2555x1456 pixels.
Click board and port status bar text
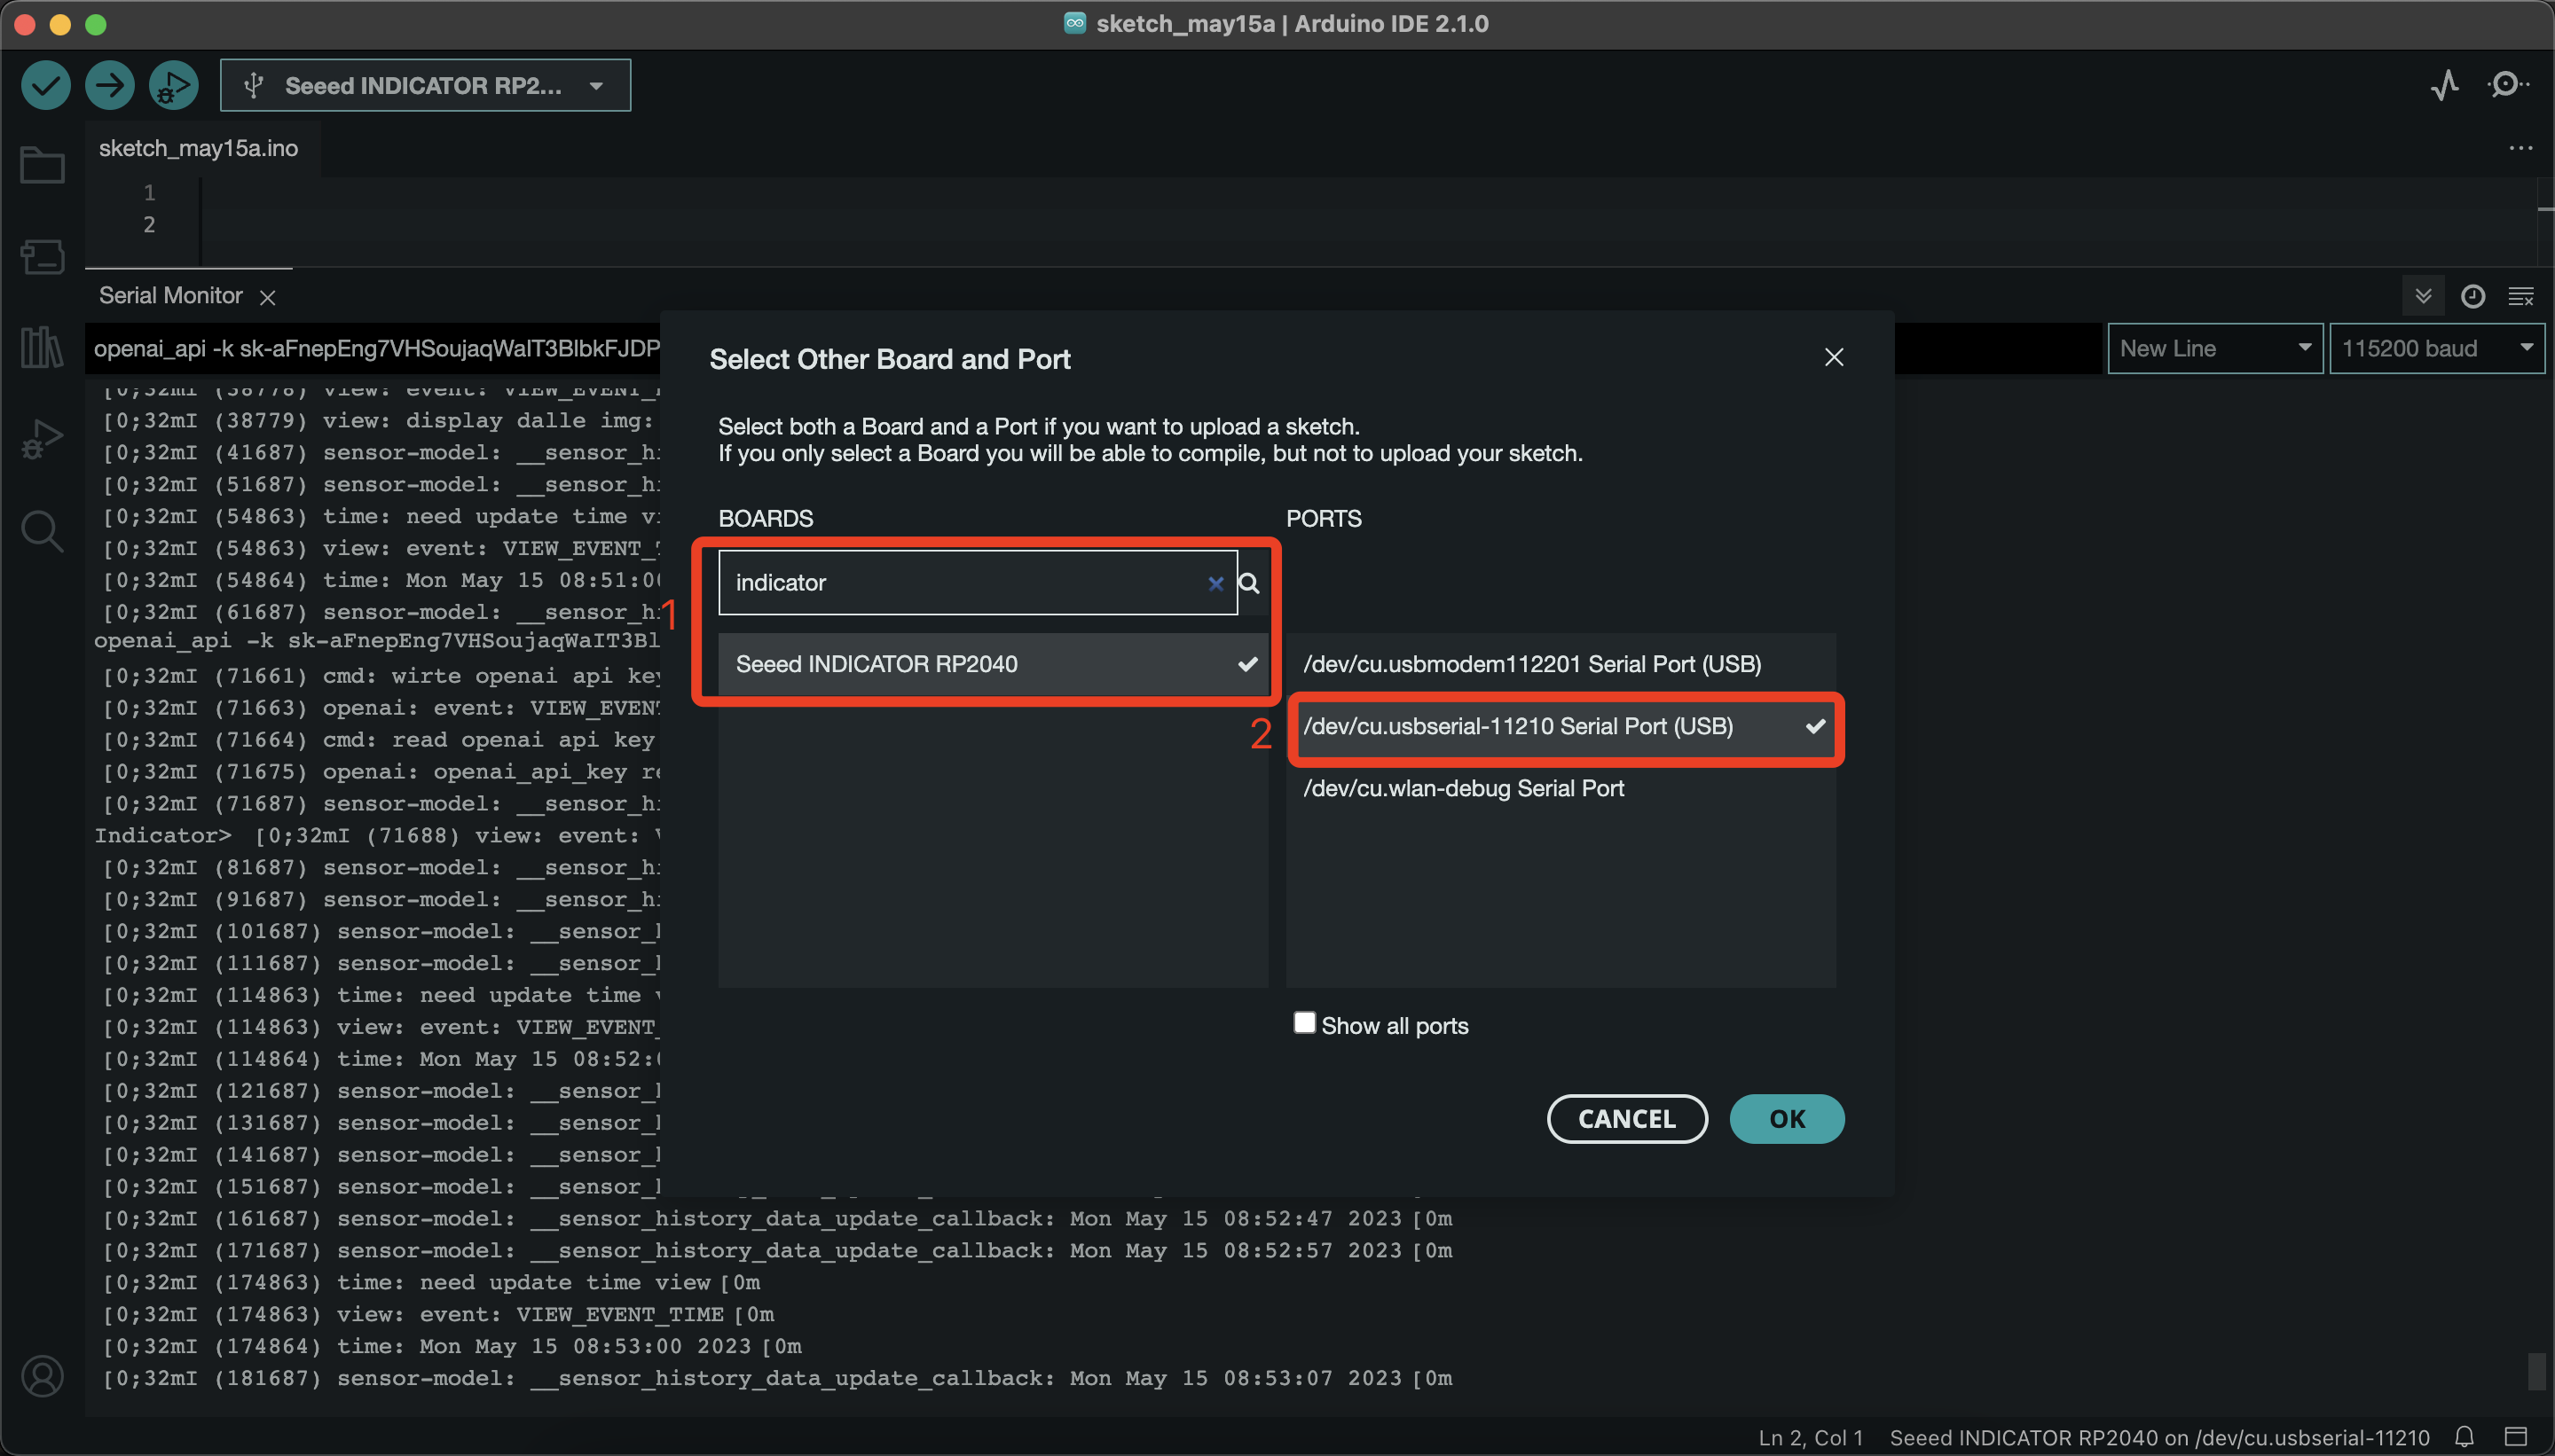click(x=2158, y=1438)
